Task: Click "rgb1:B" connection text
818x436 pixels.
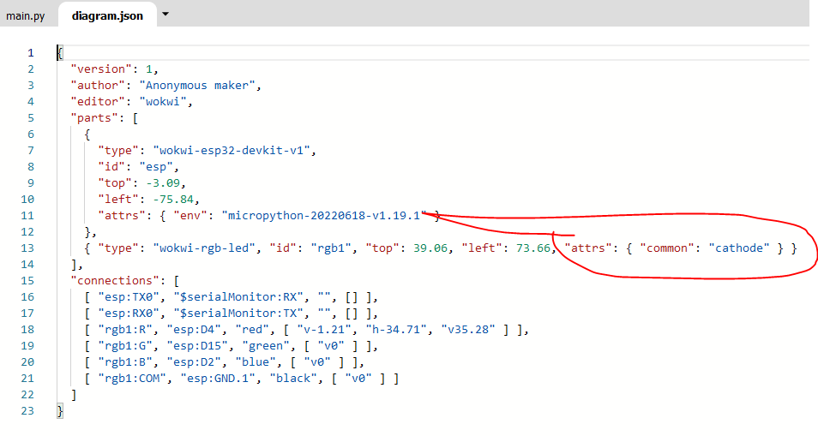Action: point(125,362)
